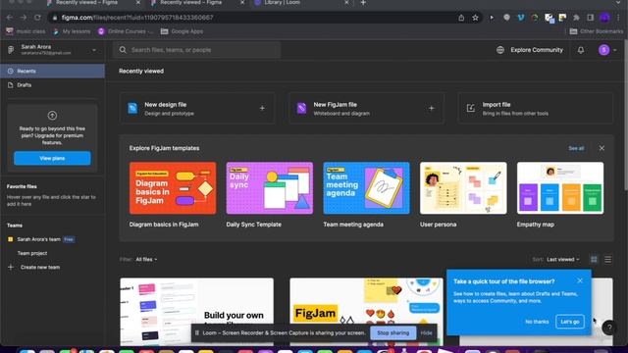Open Diagram basics in FigJam template
The image size is (628, 353).
click(x=173, y=188)
